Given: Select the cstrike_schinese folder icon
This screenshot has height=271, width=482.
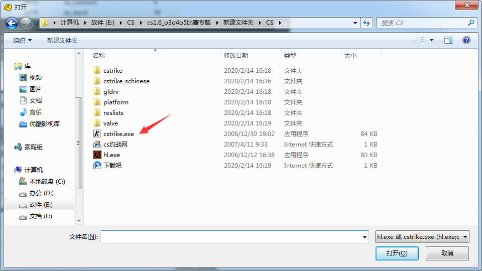Looking at the screenshot, I should click(x=97, y=81).
